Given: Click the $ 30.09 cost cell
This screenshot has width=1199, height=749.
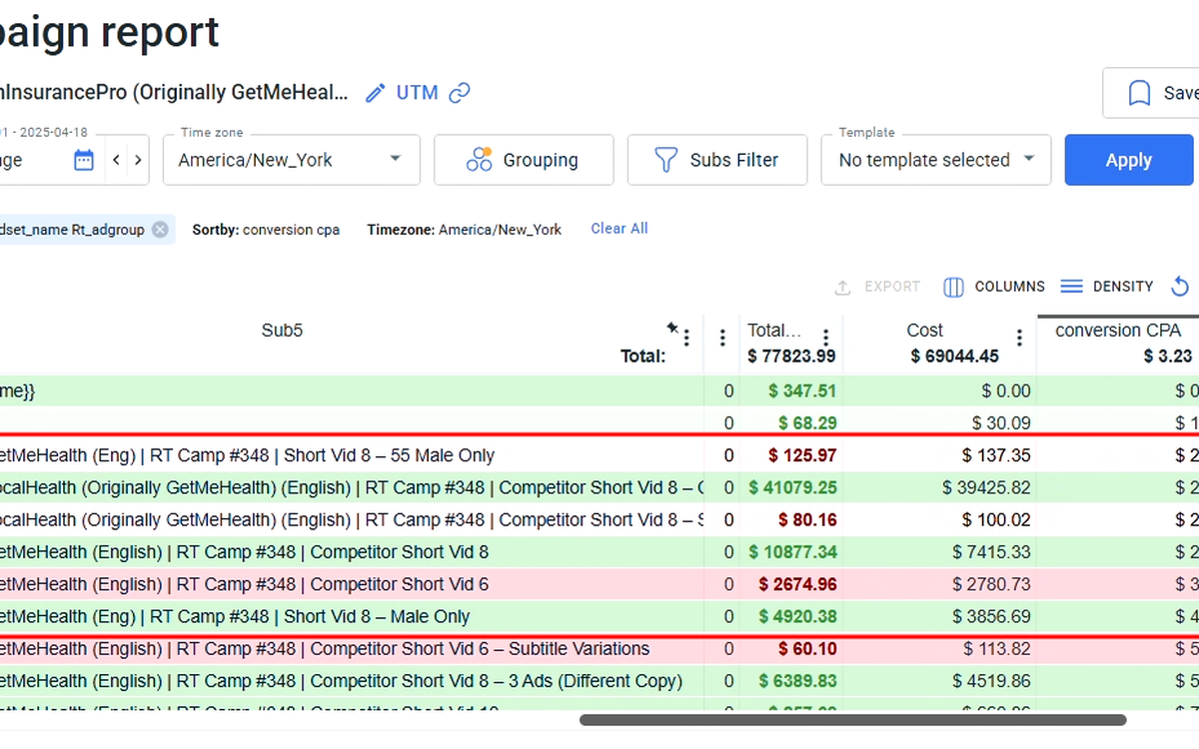Looking at the screenshot, I should (1001, 423).
